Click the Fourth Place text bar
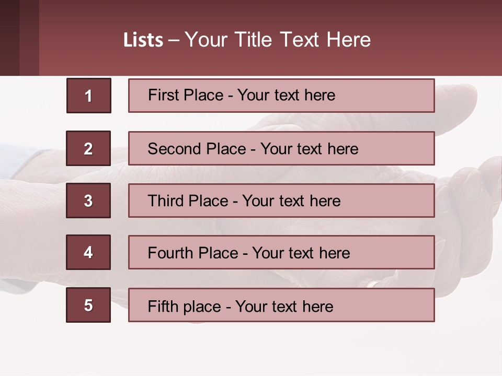The image size is (502, 376). tap(281, 252)
